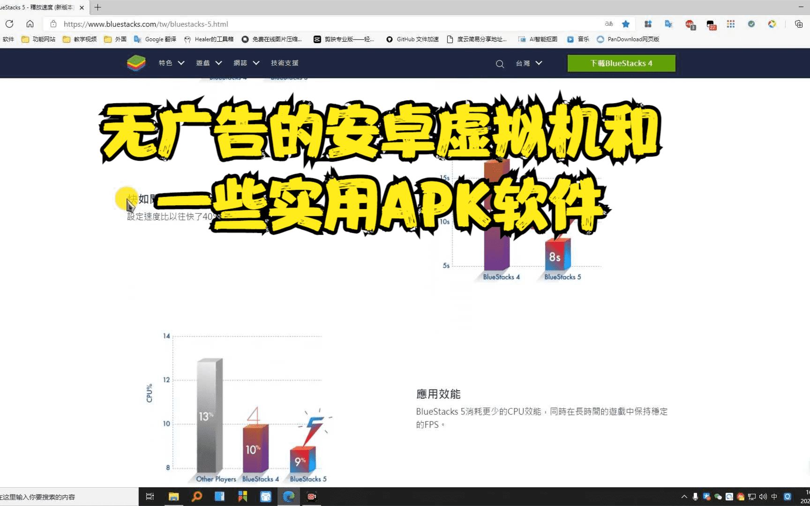Expand the 特色 navigation menu
Image resolution: width=810 pixels, height=506 pixels.
click(x=172, y=63)
